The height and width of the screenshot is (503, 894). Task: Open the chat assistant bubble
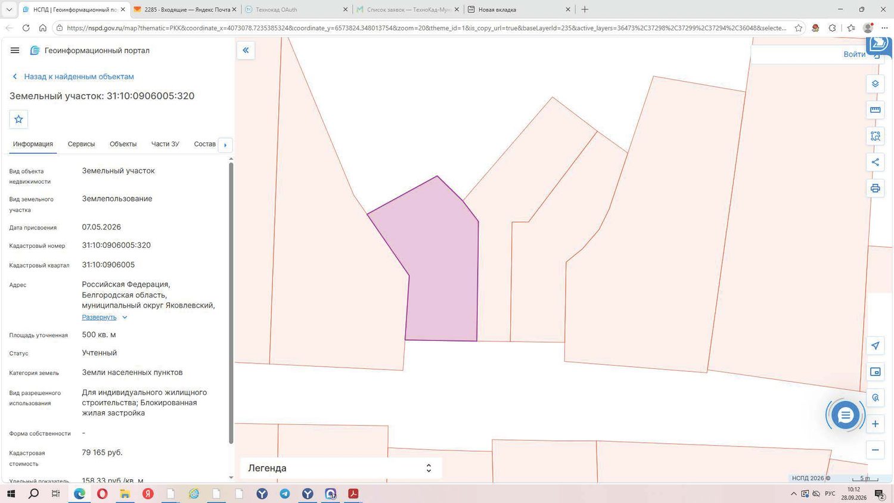(845, 415)
